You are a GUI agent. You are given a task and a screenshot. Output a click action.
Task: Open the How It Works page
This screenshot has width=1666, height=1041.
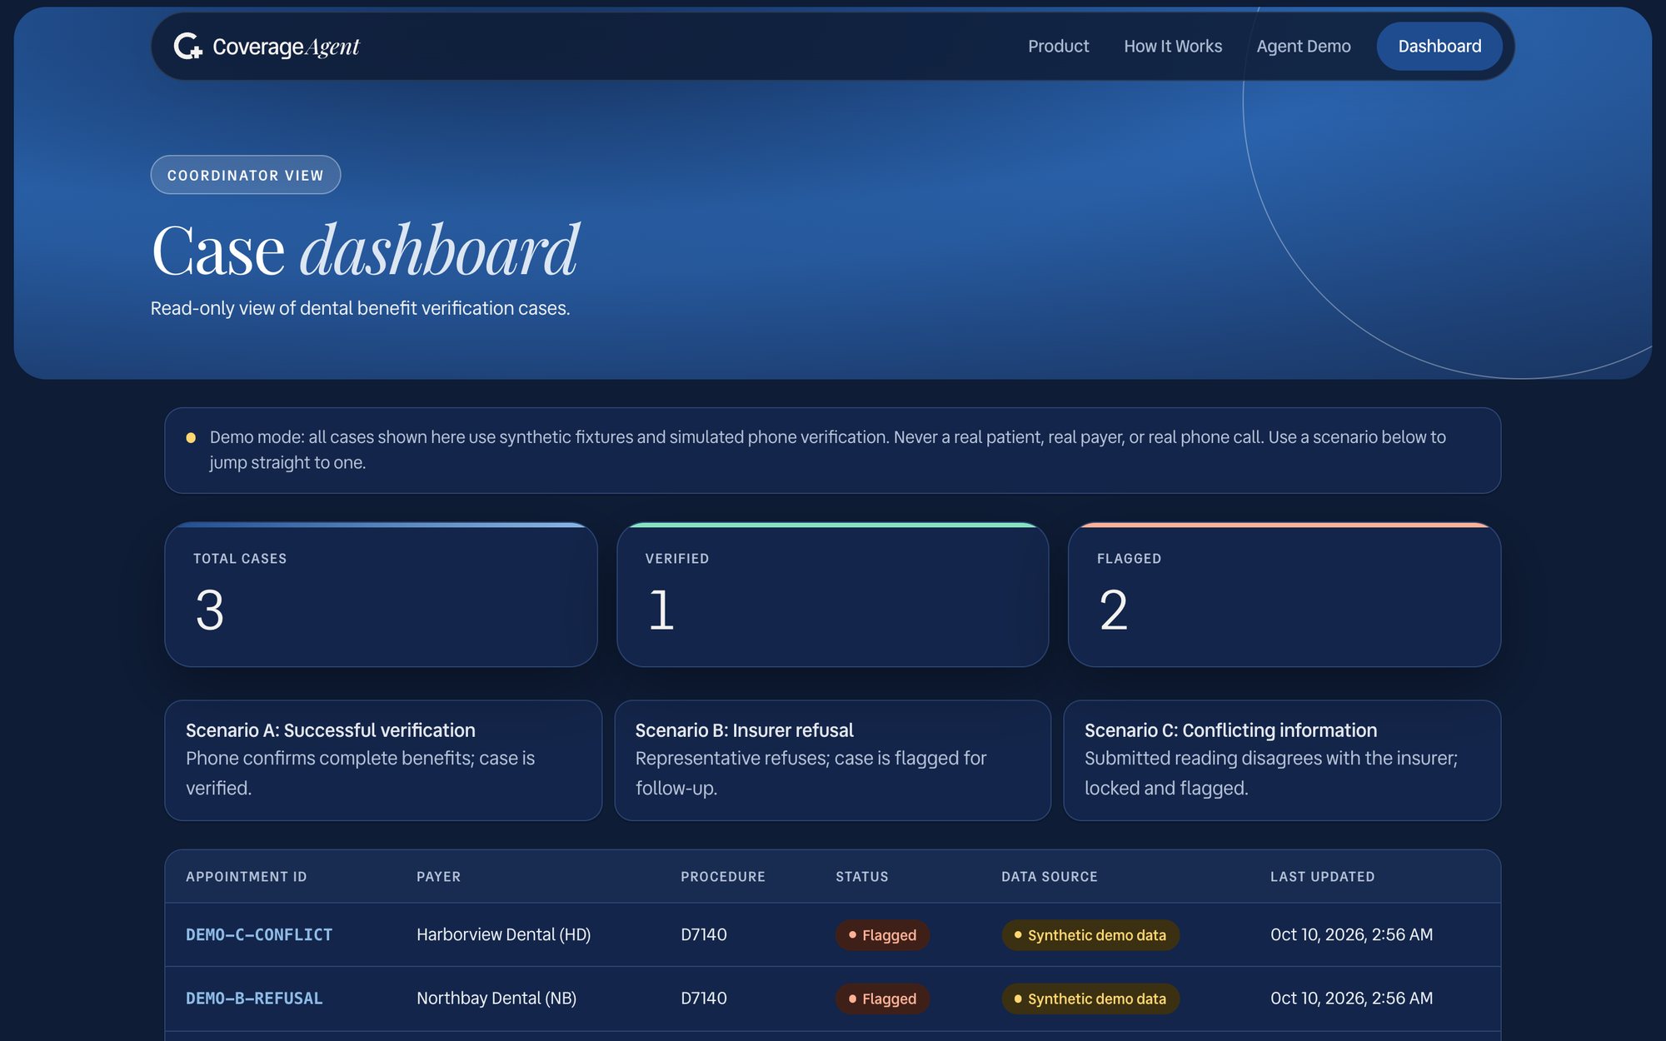point(1173,47)
